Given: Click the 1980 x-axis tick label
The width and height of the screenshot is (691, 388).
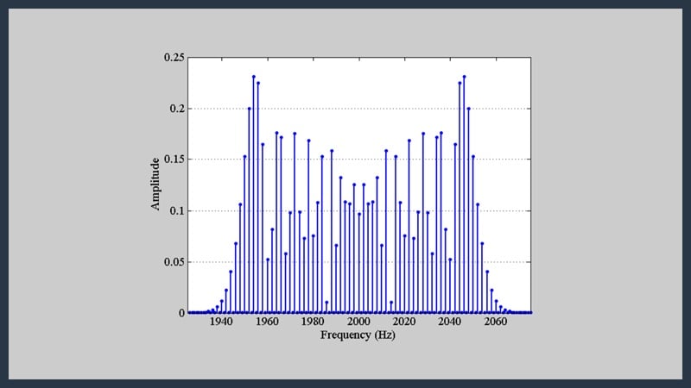Looking at the screenshot, I should 313,322.
